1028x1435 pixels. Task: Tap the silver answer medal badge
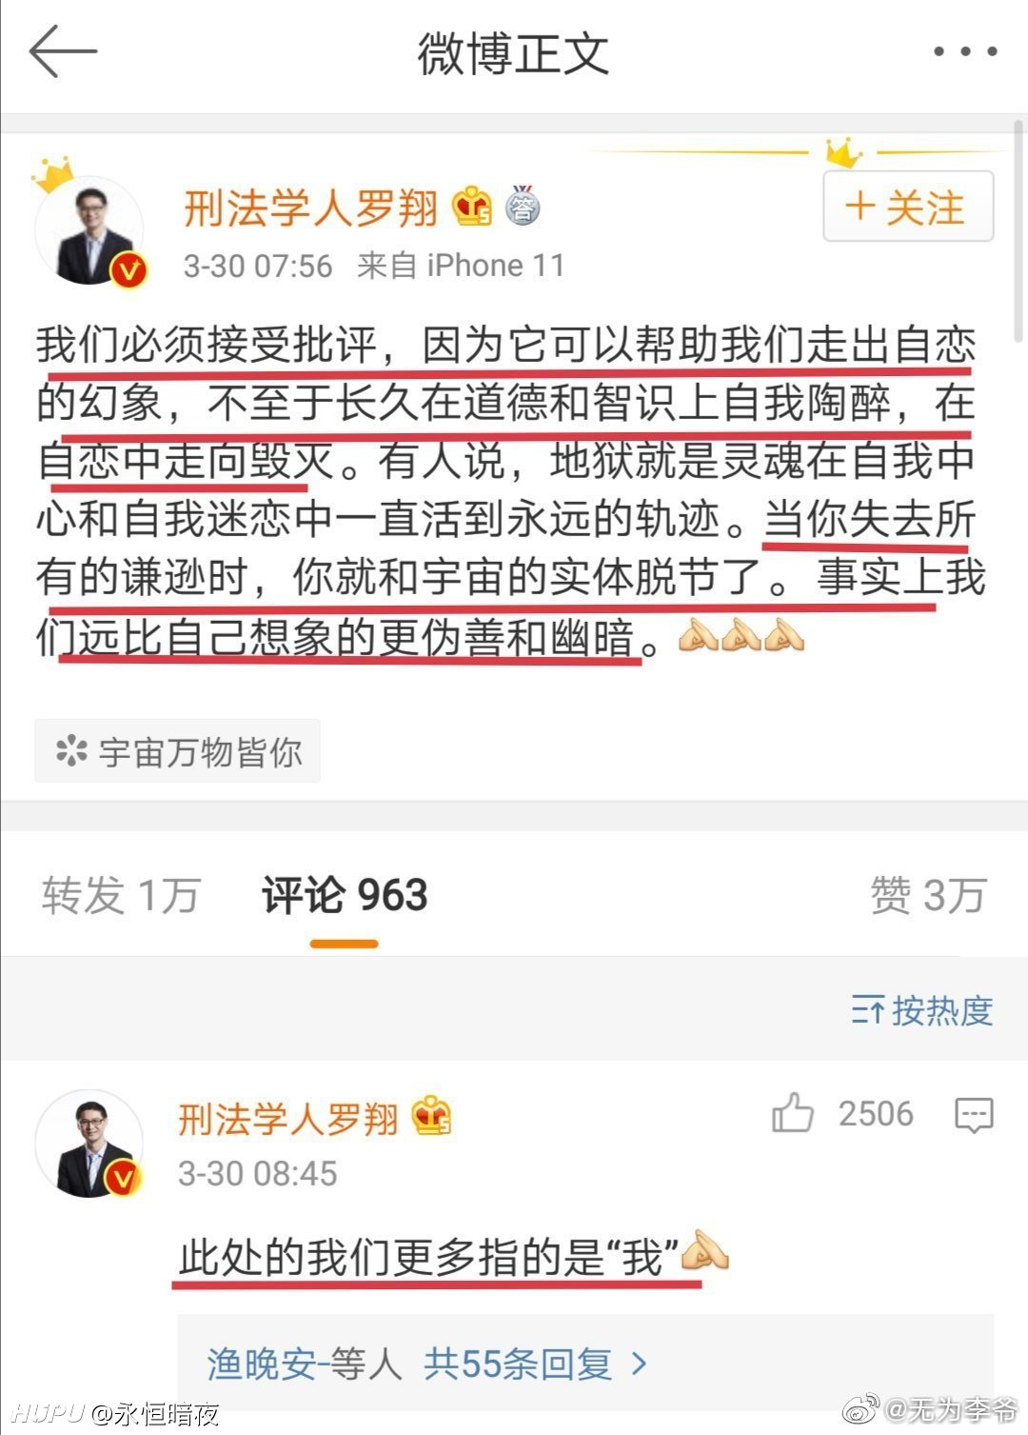tap(523, 205)
